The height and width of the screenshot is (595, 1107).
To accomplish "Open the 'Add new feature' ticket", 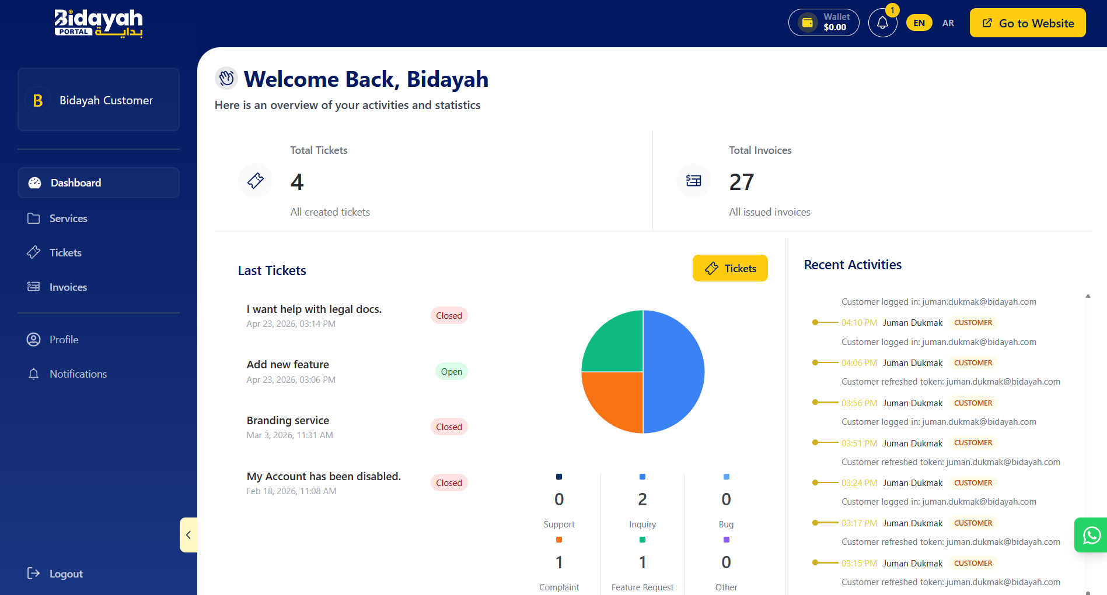I will coord(287,364).
